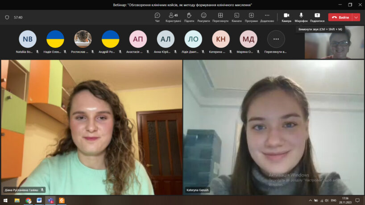365x205 pixels.
Task: Leave the meeting with the Вийти button
Action: tap(341, 17)
